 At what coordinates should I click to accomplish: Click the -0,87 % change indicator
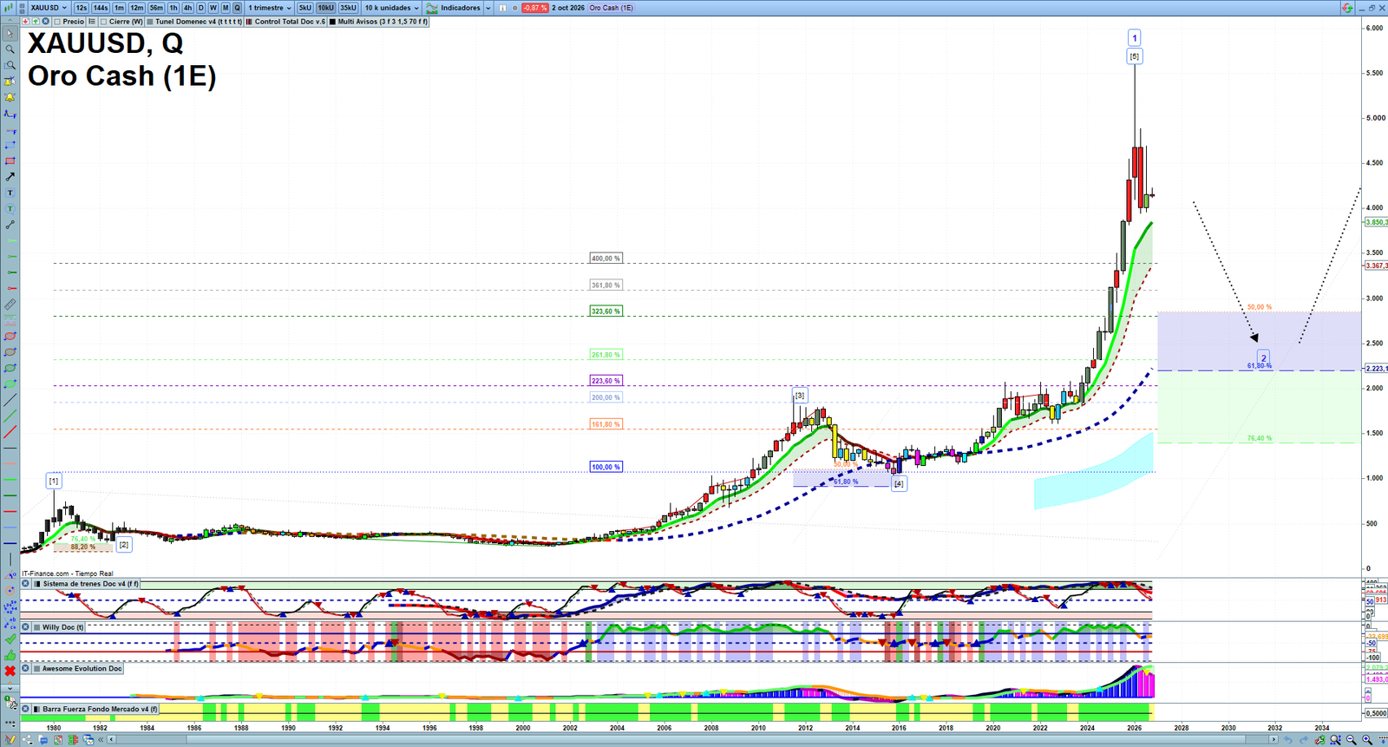(x=534, y=8)
